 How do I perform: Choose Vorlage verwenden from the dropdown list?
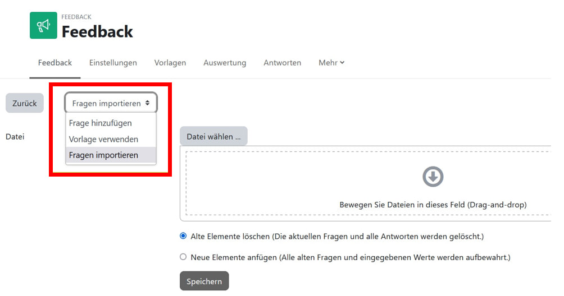(x=103, y=139)
